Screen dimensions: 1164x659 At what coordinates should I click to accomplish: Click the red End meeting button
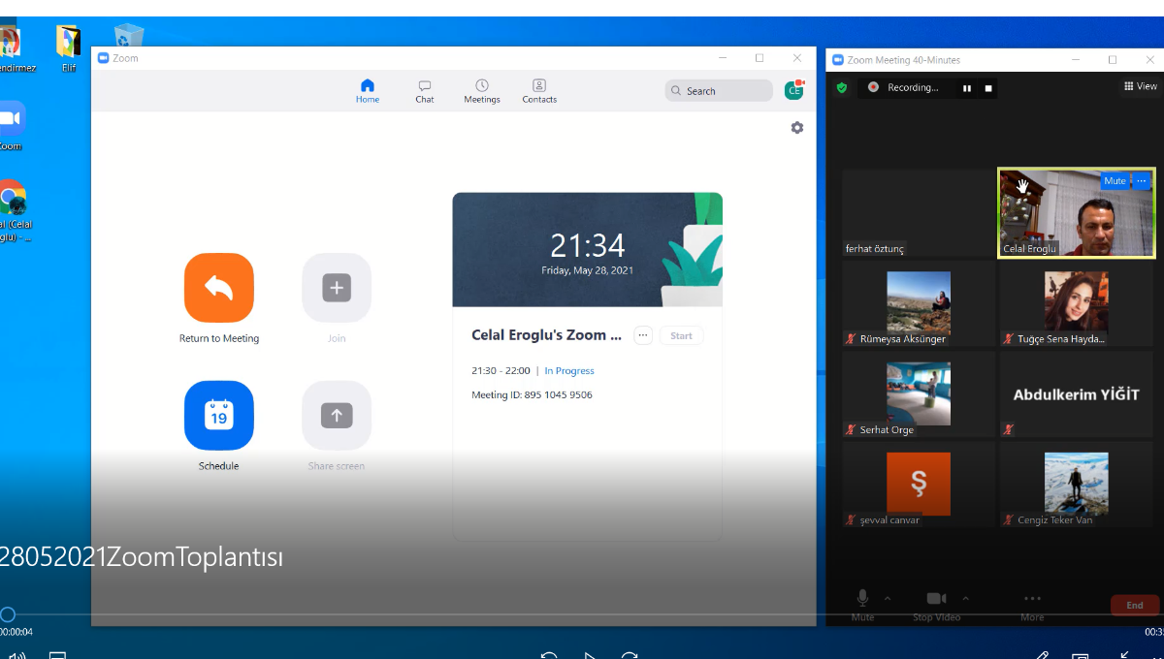[1134, 605]
